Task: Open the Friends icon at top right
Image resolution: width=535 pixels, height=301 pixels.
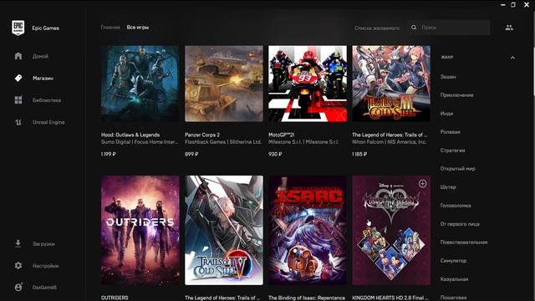Action: click(509, 28)
